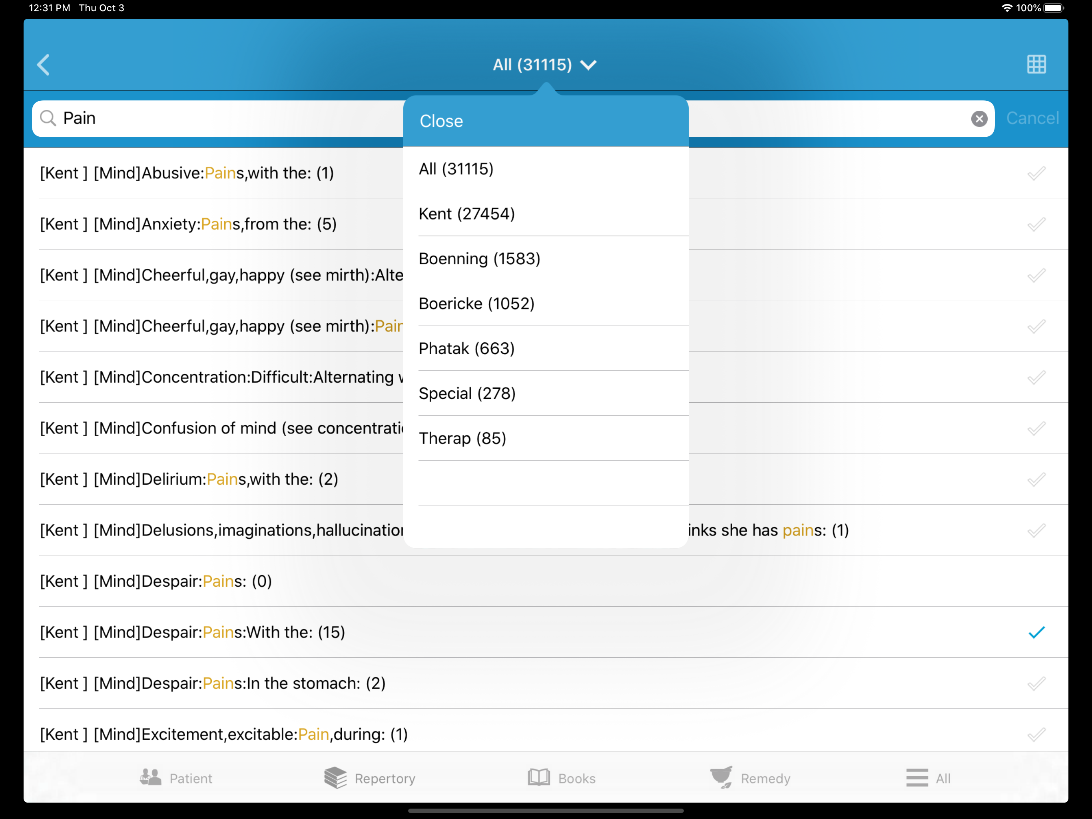Open rubric Delirium: Pains, with the: (2)
This screenshot has width=1092, height=819.
189,479
